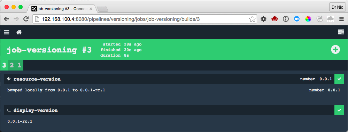Open the Concourse hamburger sidebar menu

click(7, 32)
